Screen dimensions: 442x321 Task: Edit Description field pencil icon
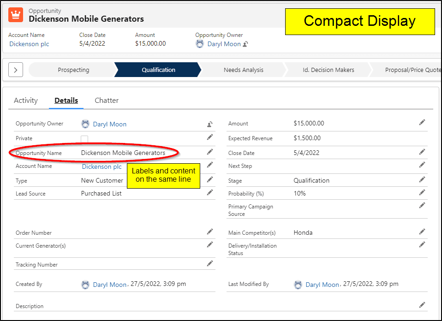[x=422, y=305]
